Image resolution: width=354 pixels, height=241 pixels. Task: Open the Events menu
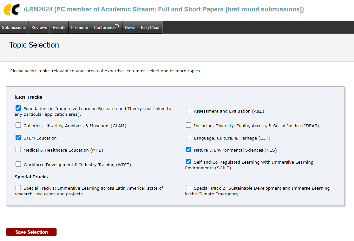pos(59,28)
